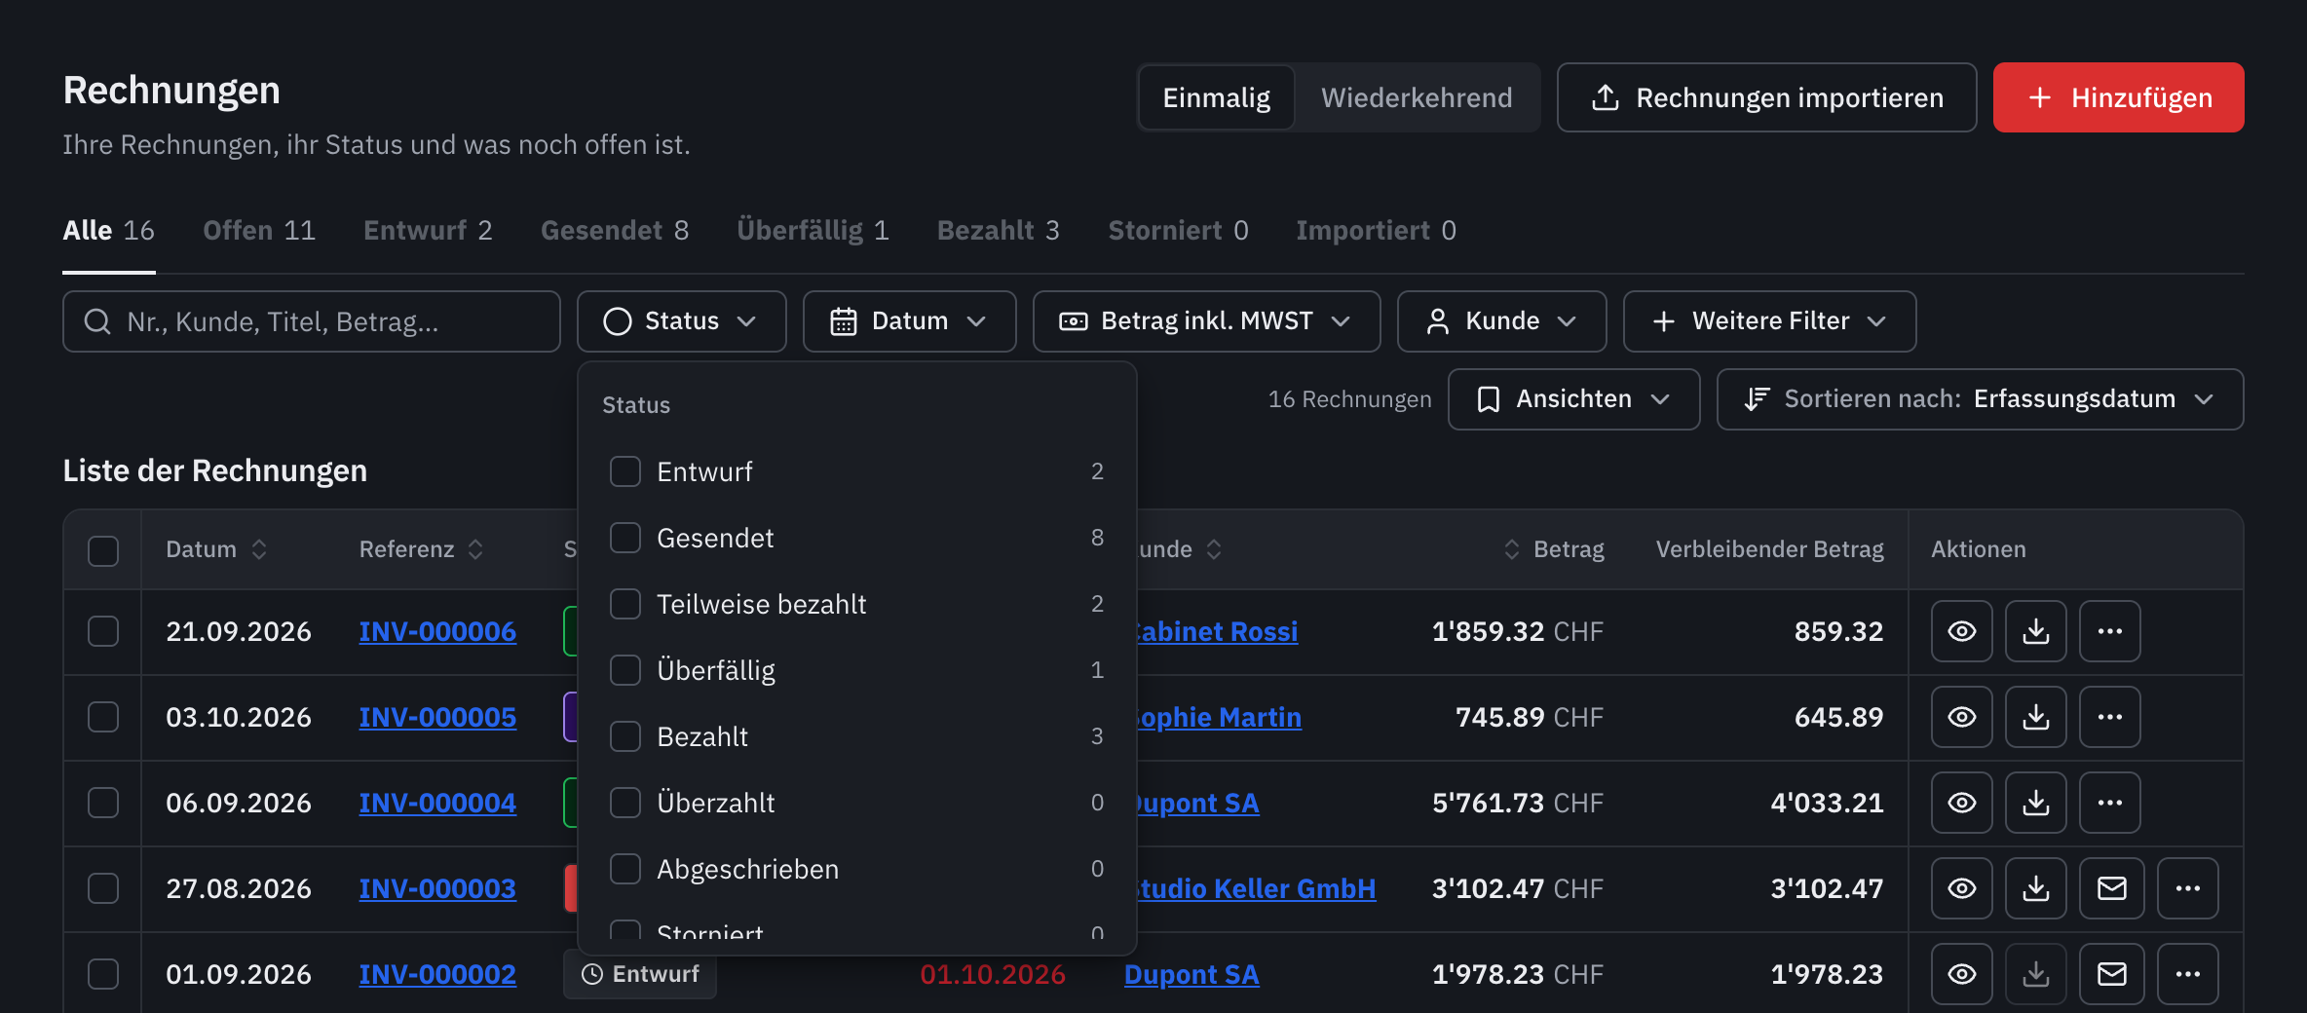Download invoice INV-000005
The width and height of the screenshot is (2307, 1013).
pos(2036,717)
